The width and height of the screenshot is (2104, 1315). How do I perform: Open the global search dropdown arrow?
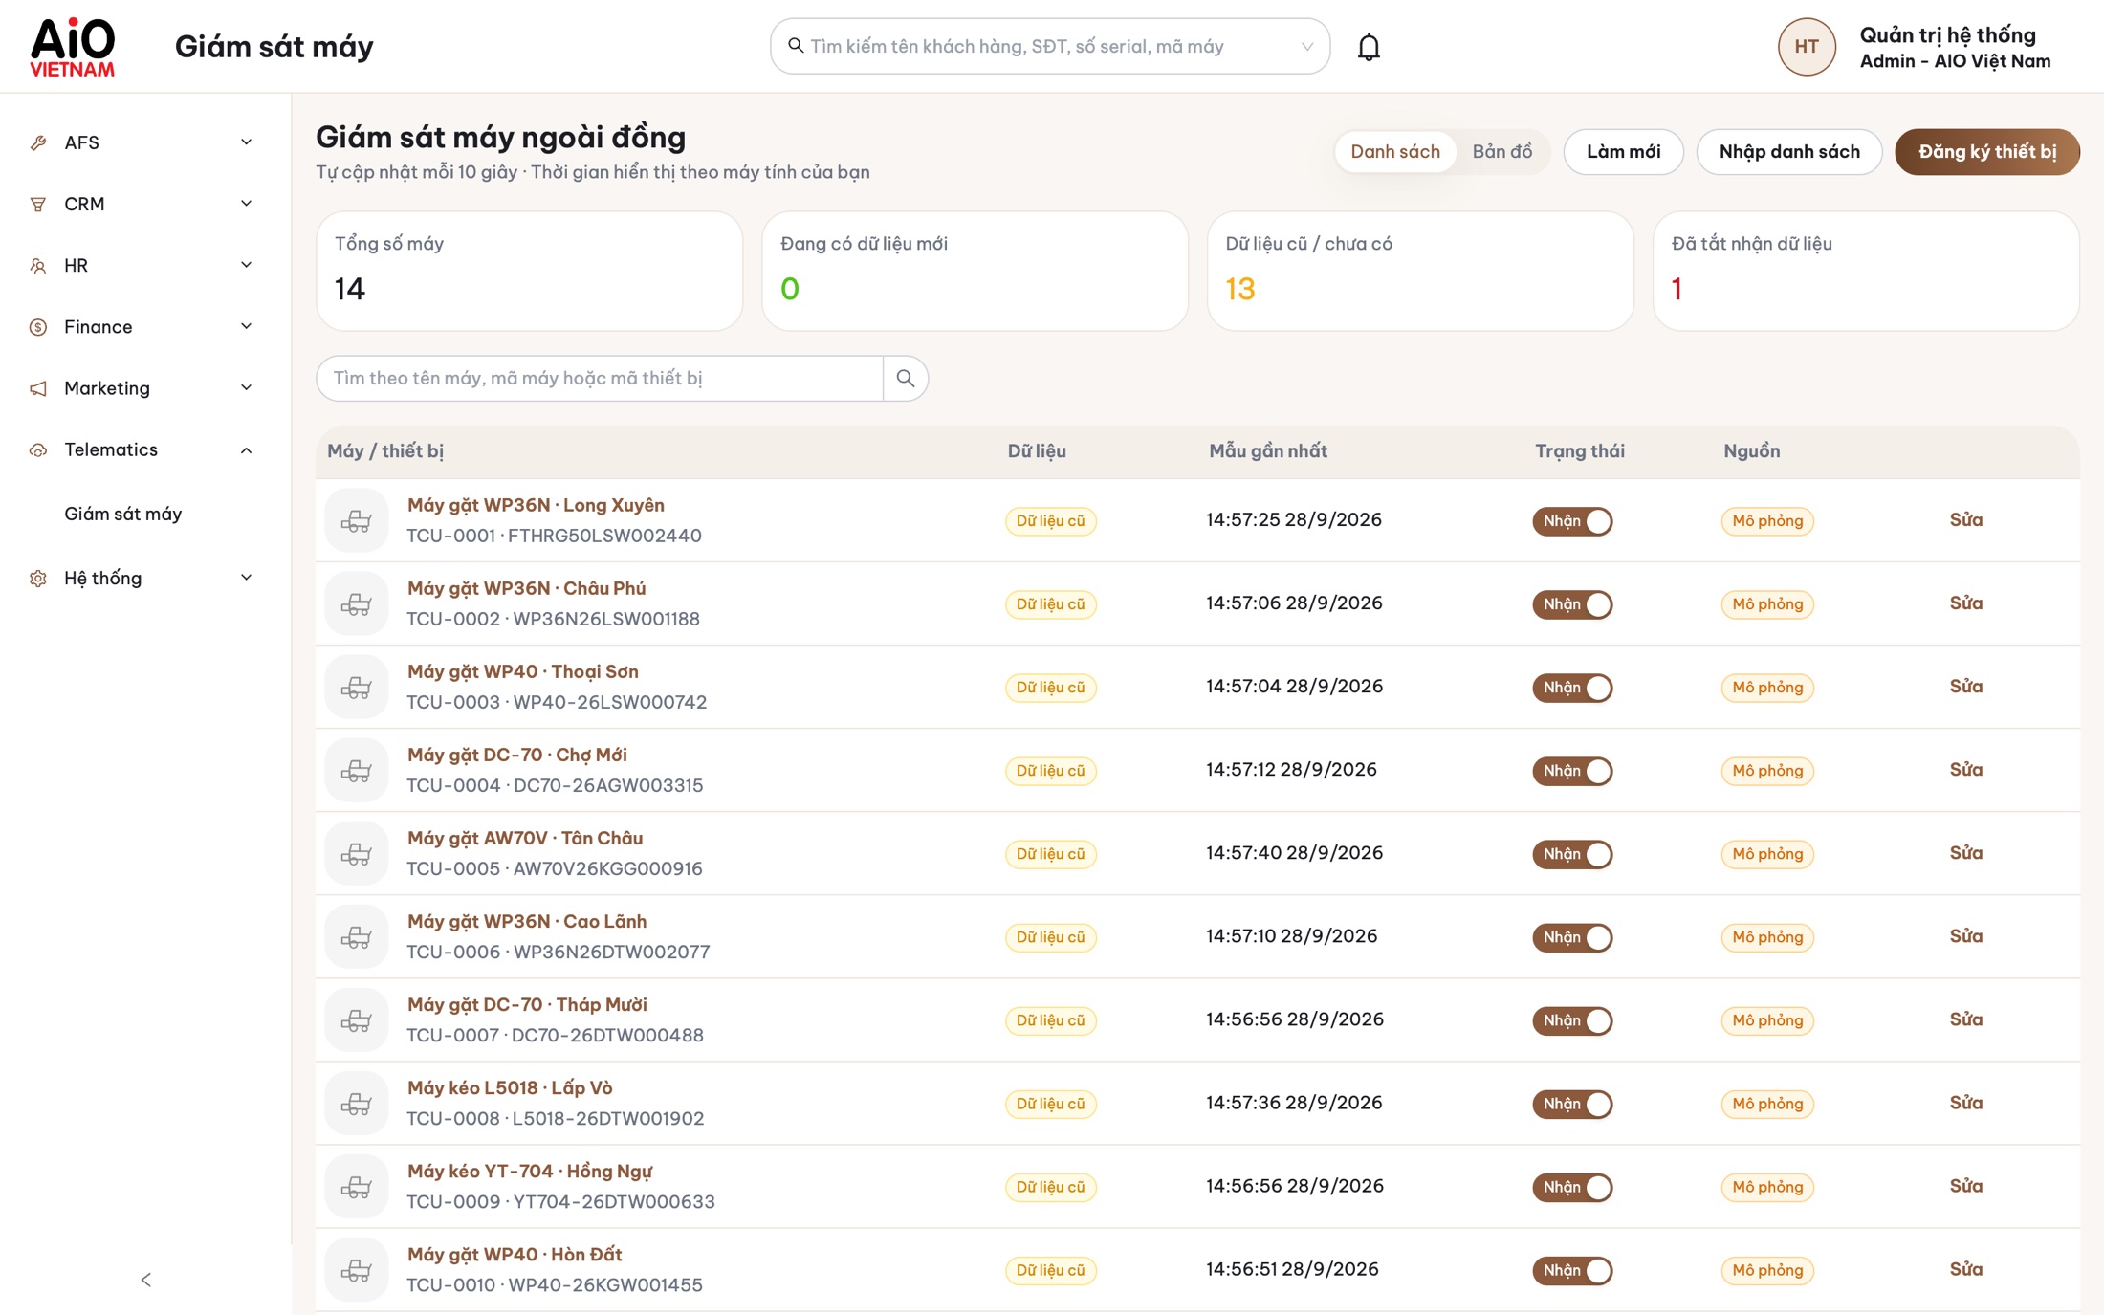coord(1306,46)
